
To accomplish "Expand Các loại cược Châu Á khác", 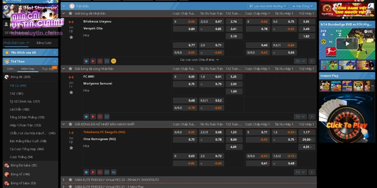I will (199, 60).
